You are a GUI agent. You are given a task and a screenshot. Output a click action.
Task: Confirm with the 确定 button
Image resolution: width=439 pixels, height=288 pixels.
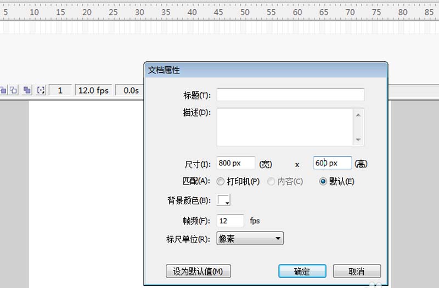(x=302, y=271)
